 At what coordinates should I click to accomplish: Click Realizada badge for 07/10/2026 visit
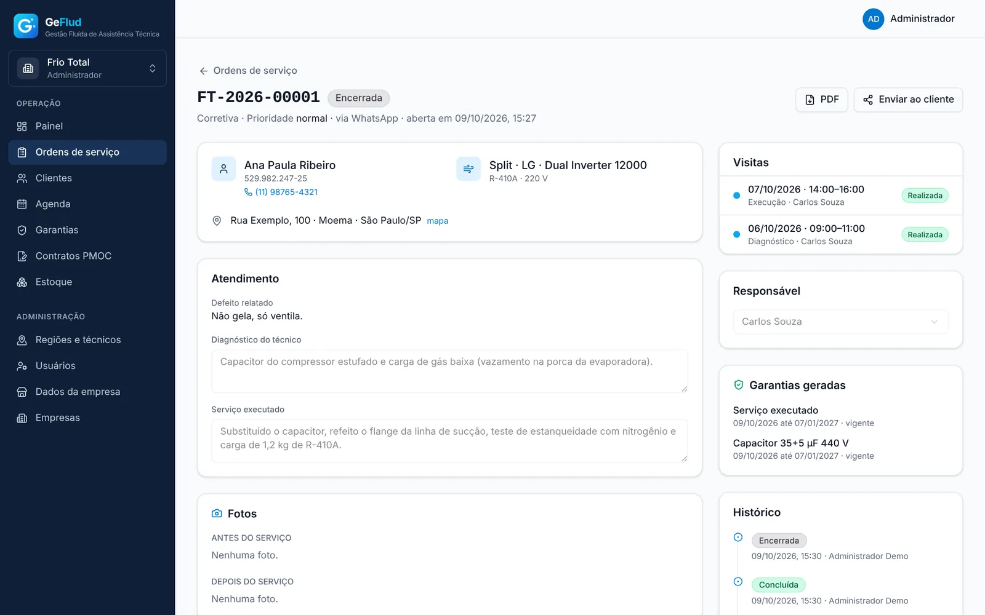click(x=925, y=196)
